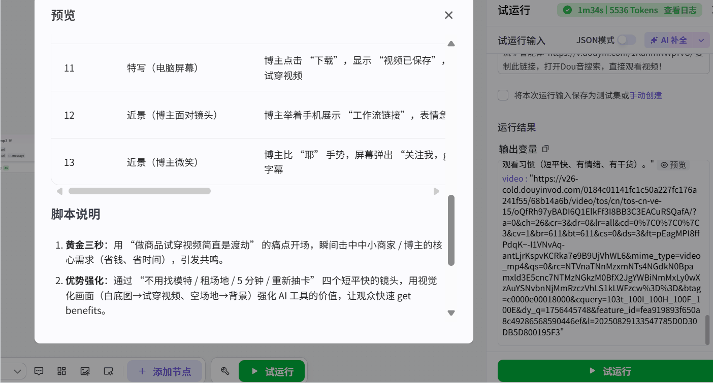
Task: Click the export image icon in bottom toolbar
Action: (x=85, y=371)
